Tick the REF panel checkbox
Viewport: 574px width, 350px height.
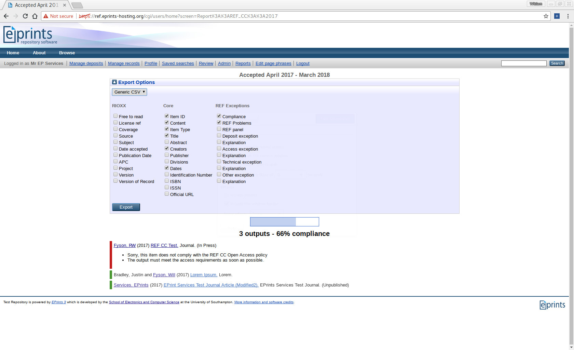[x=219, y=129]
